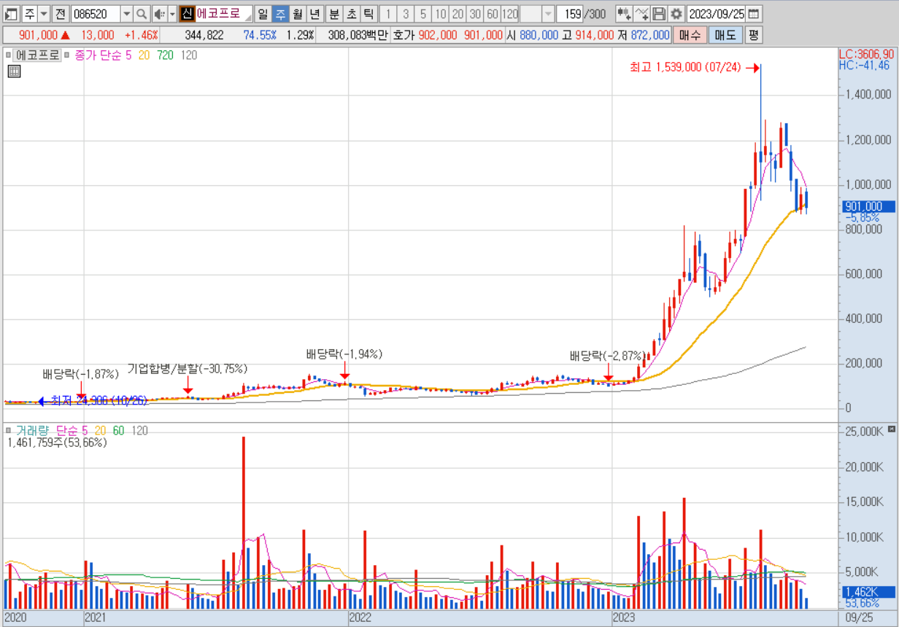Open chart settings gear icon
The height and width of the screenshot is (627, 899).
[x=676, y=14]
